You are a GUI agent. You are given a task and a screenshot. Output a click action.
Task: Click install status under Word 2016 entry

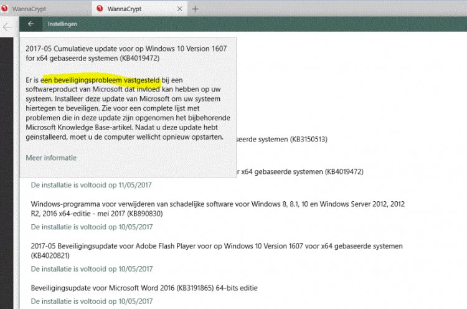[92, 302]
